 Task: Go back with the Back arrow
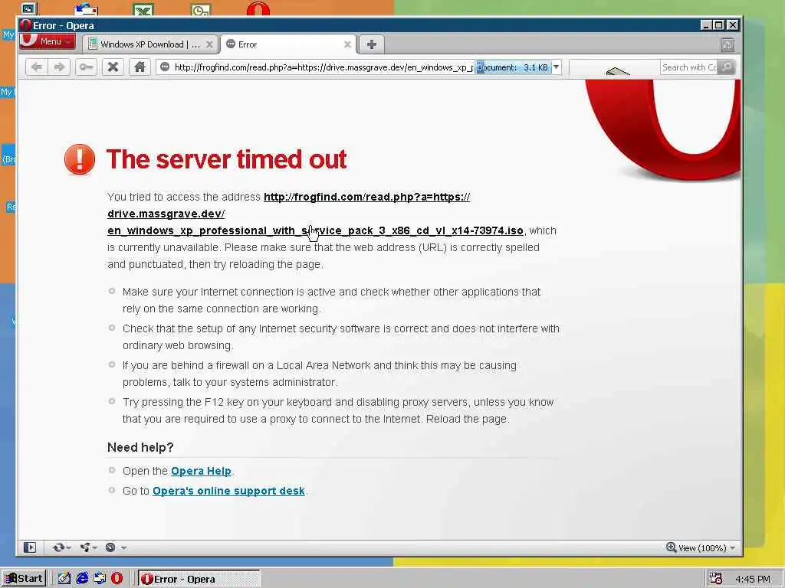(x=37, y=67)
